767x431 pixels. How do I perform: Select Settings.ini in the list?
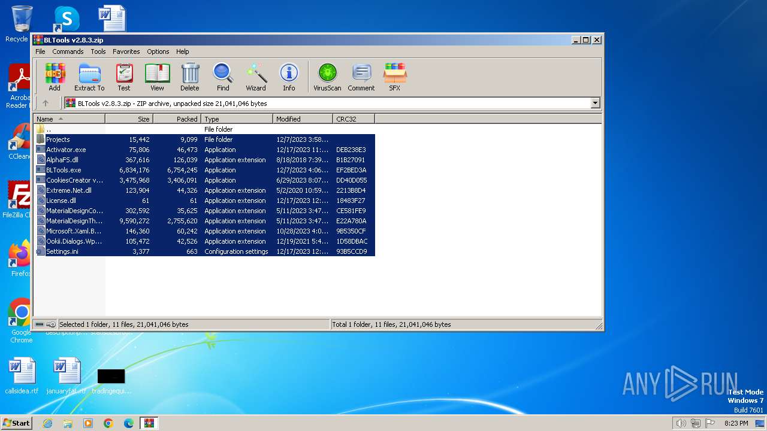(204, 251)
